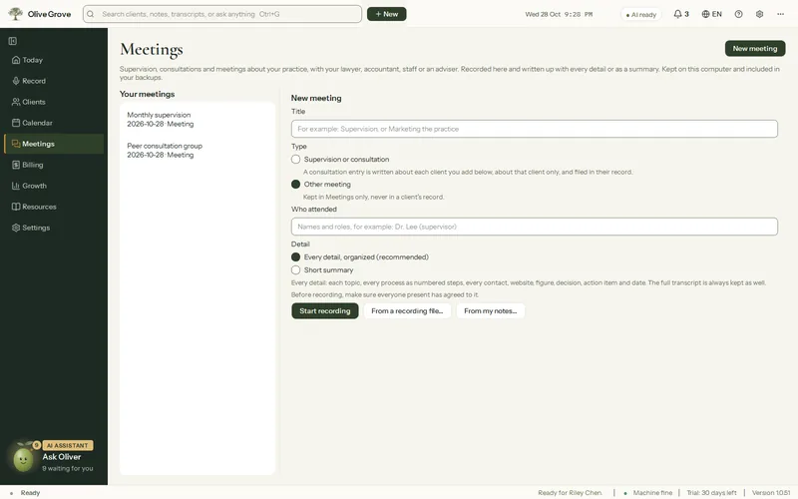Click the AI ASSISTANT badge
Screen dimensions: 798x499
68,445
